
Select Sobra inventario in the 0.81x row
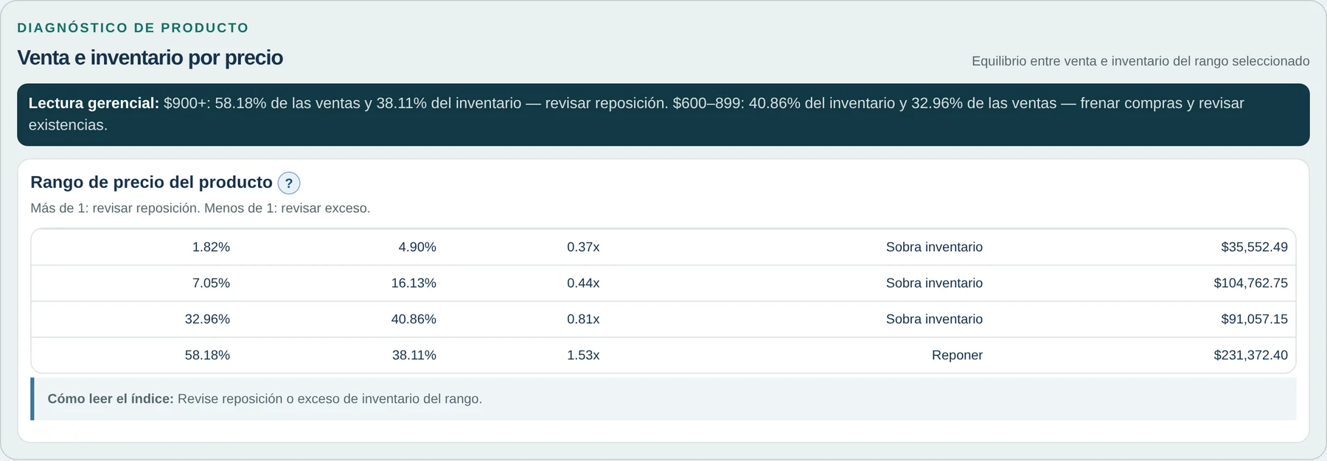934,320
